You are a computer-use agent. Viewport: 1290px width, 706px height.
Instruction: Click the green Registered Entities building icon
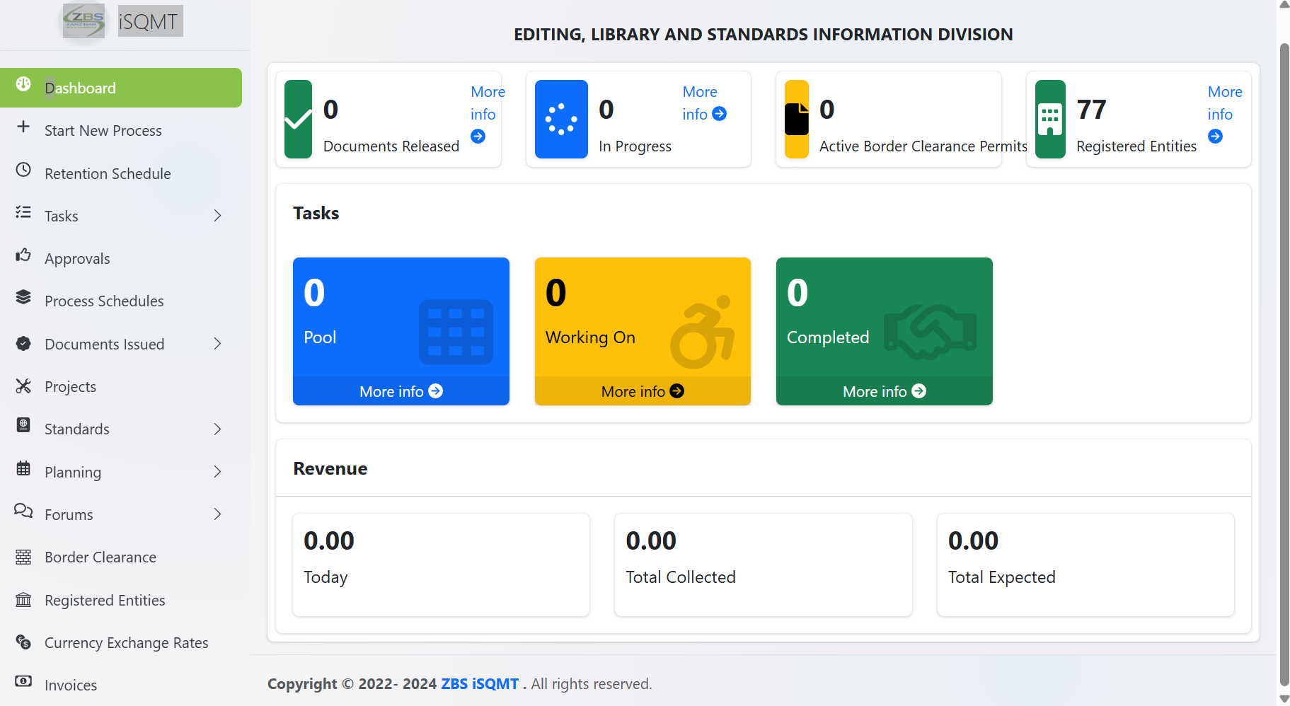click(1050, 119)
